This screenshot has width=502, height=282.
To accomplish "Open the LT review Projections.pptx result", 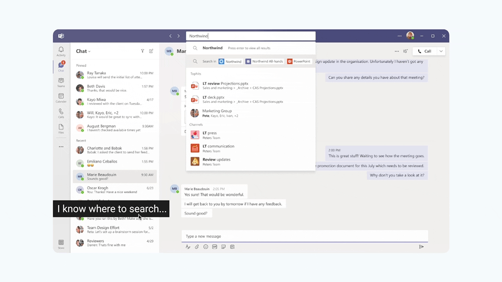I will (x=250, y=85).
